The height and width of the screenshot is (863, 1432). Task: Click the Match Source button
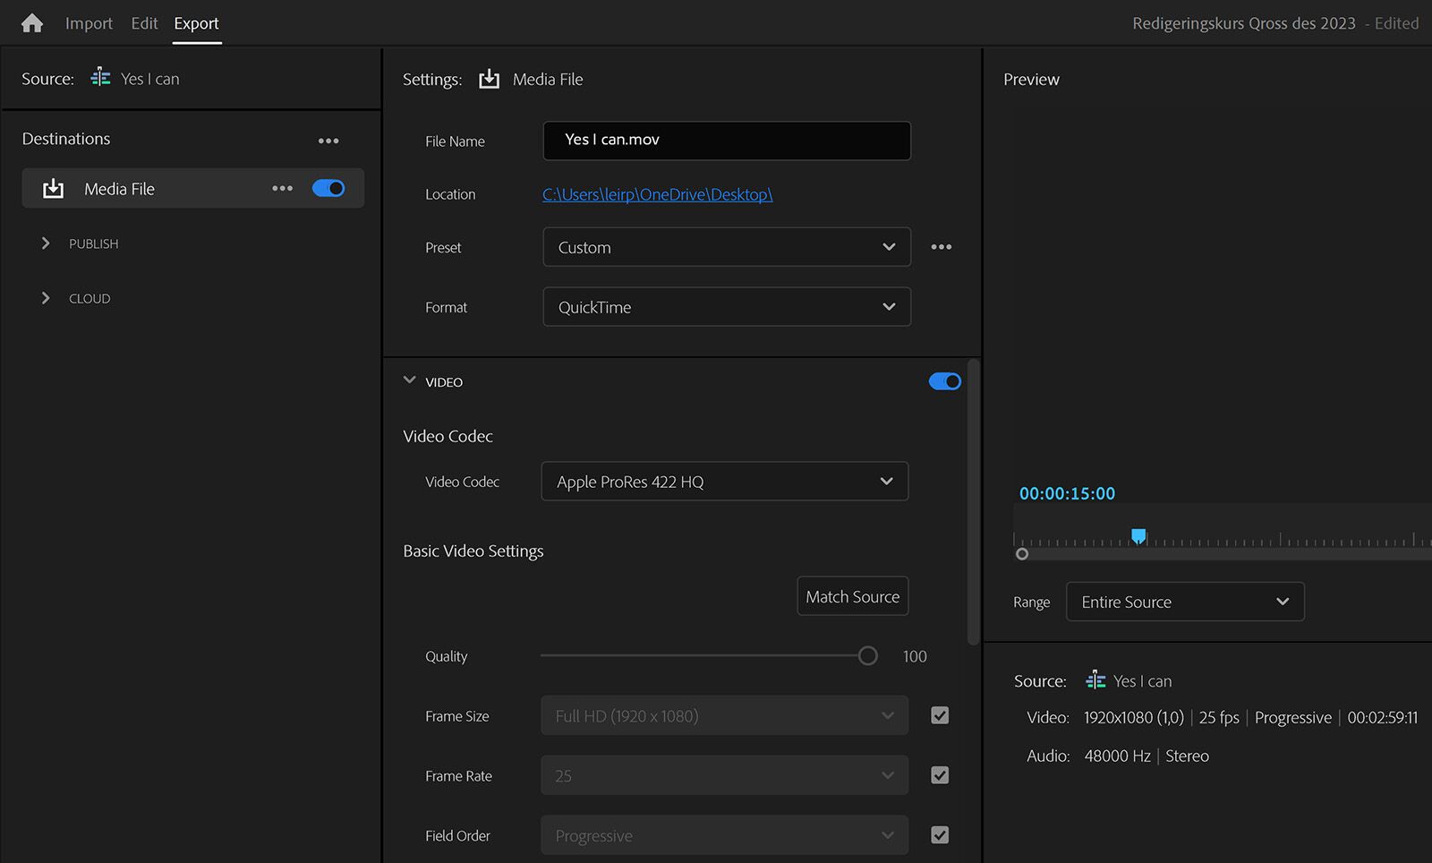[852, 595]
